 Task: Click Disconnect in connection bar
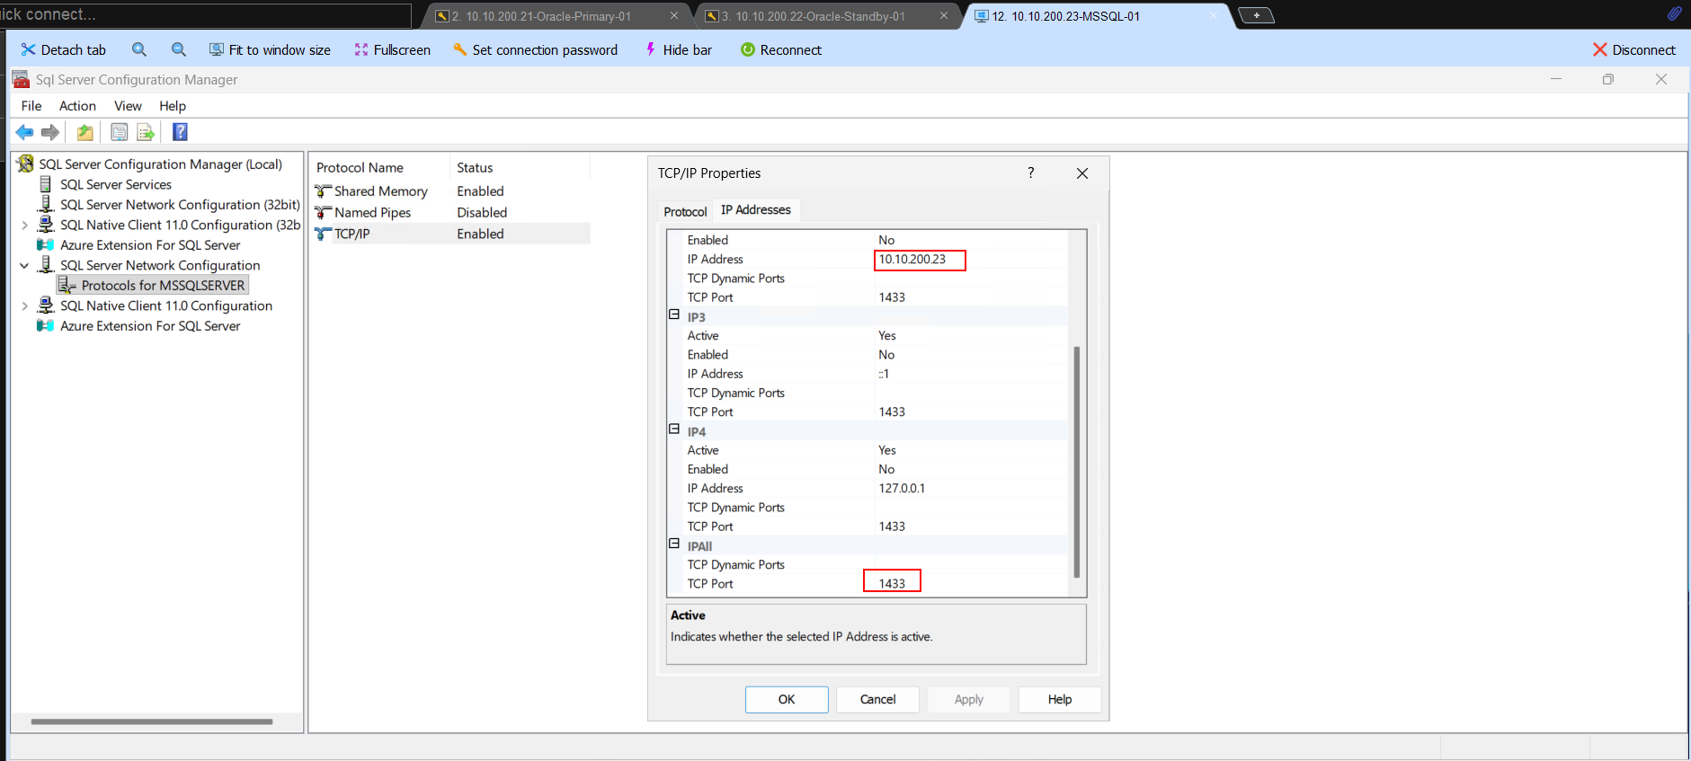pos(1633,50)
